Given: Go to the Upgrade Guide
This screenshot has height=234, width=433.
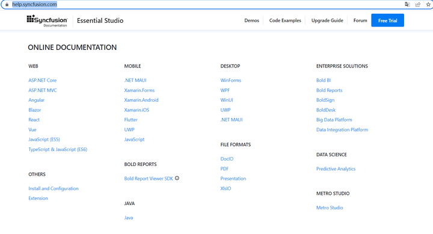Looking at the screenshot, I should point(327,20).
